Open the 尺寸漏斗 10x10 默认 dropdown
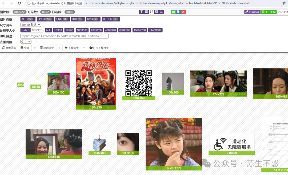288x175 pixels. click(31, 25)
